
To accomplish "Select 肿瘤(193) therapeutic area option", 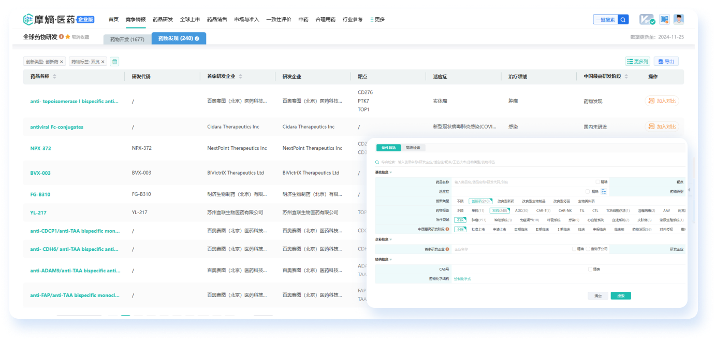I will point(478,220).
